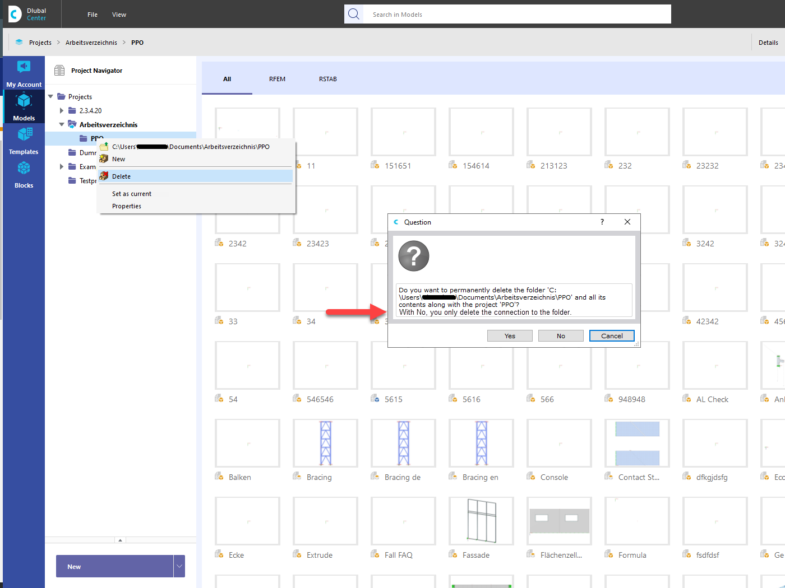
Task: Click the Project Navigator panel icon
Action: click(59, 71)
